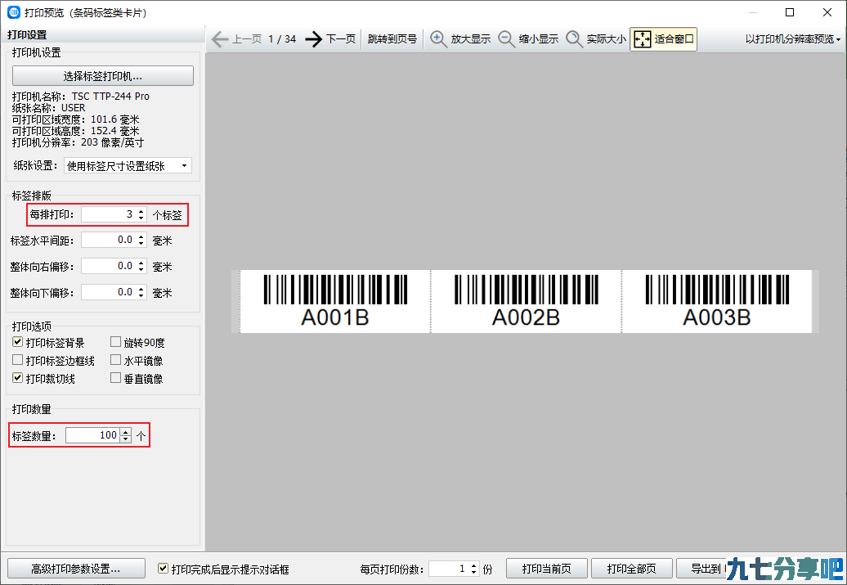Close the 打印预览 window
The height and width of the screenshot is (585, 847).
coord(827,12)
